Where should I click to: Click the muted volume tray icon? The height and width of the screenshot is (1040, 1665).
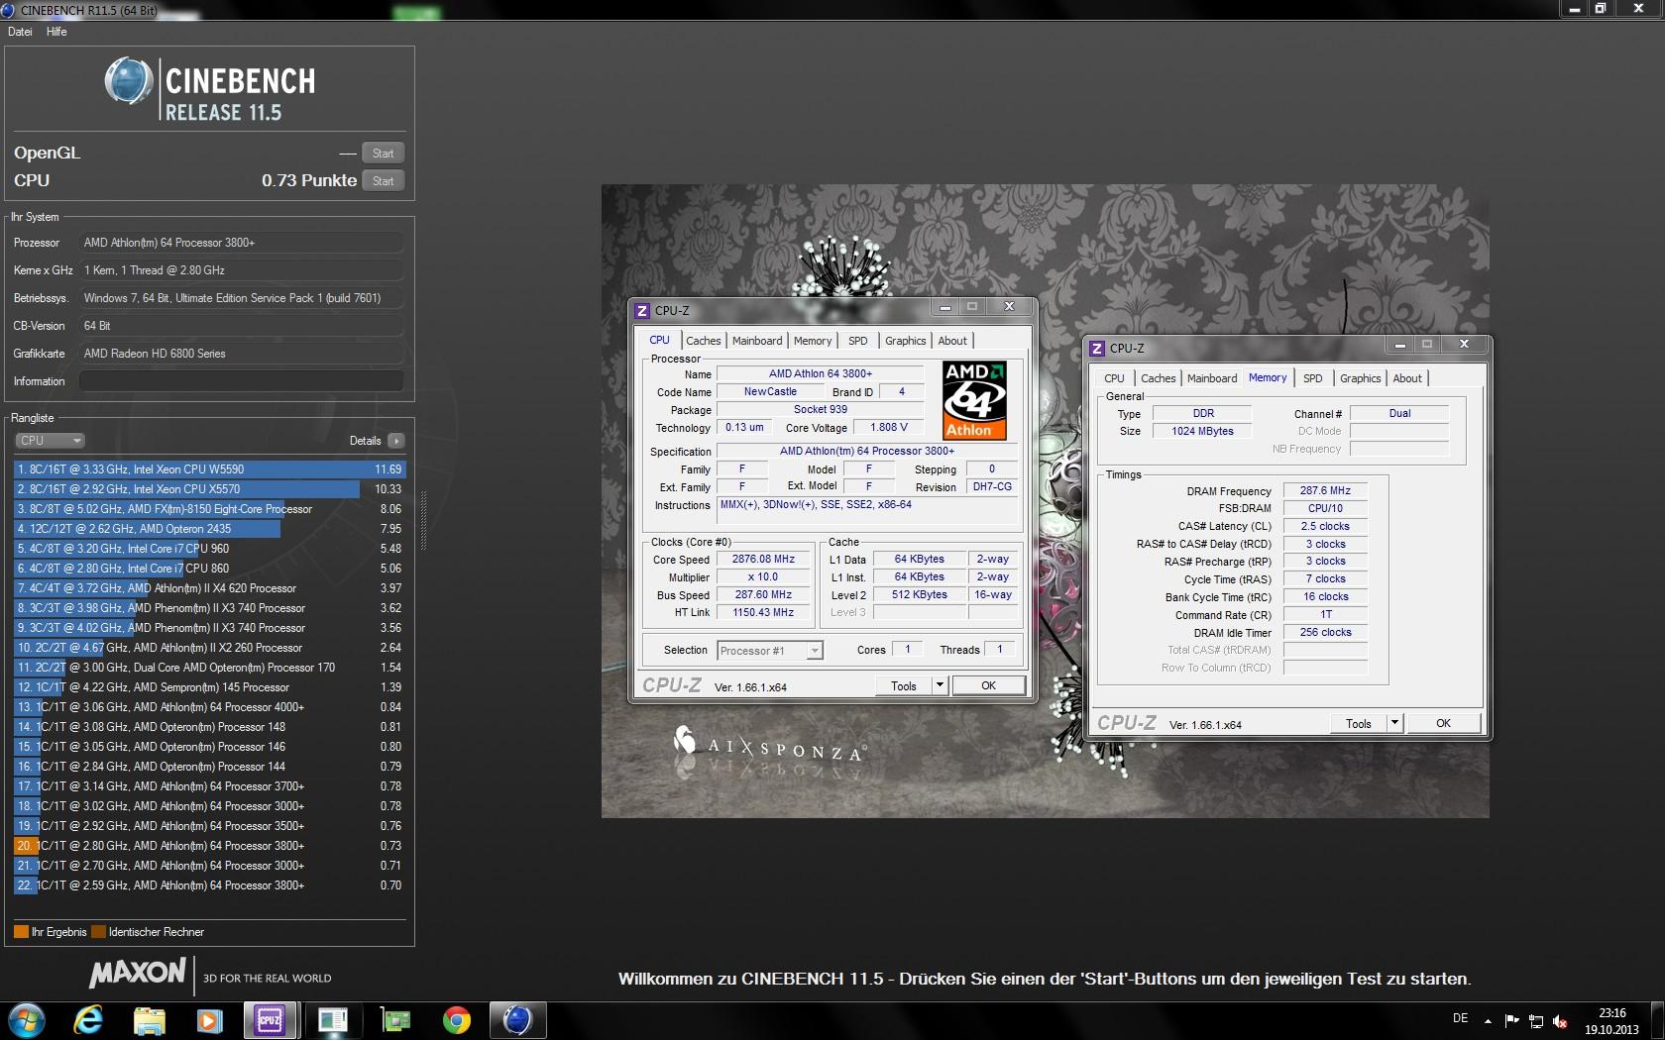point(1560,1020)
